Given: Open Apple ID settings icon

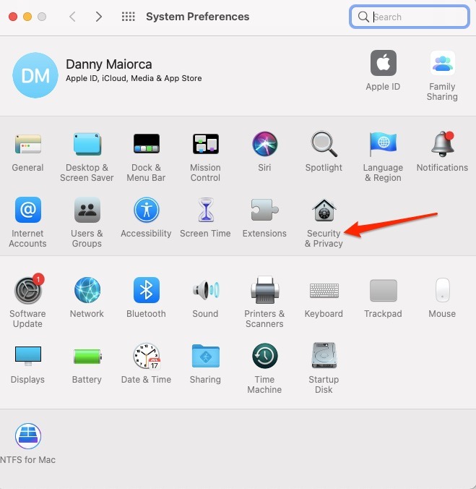Looking at the screenshot, I should click(x=384, y=63).
